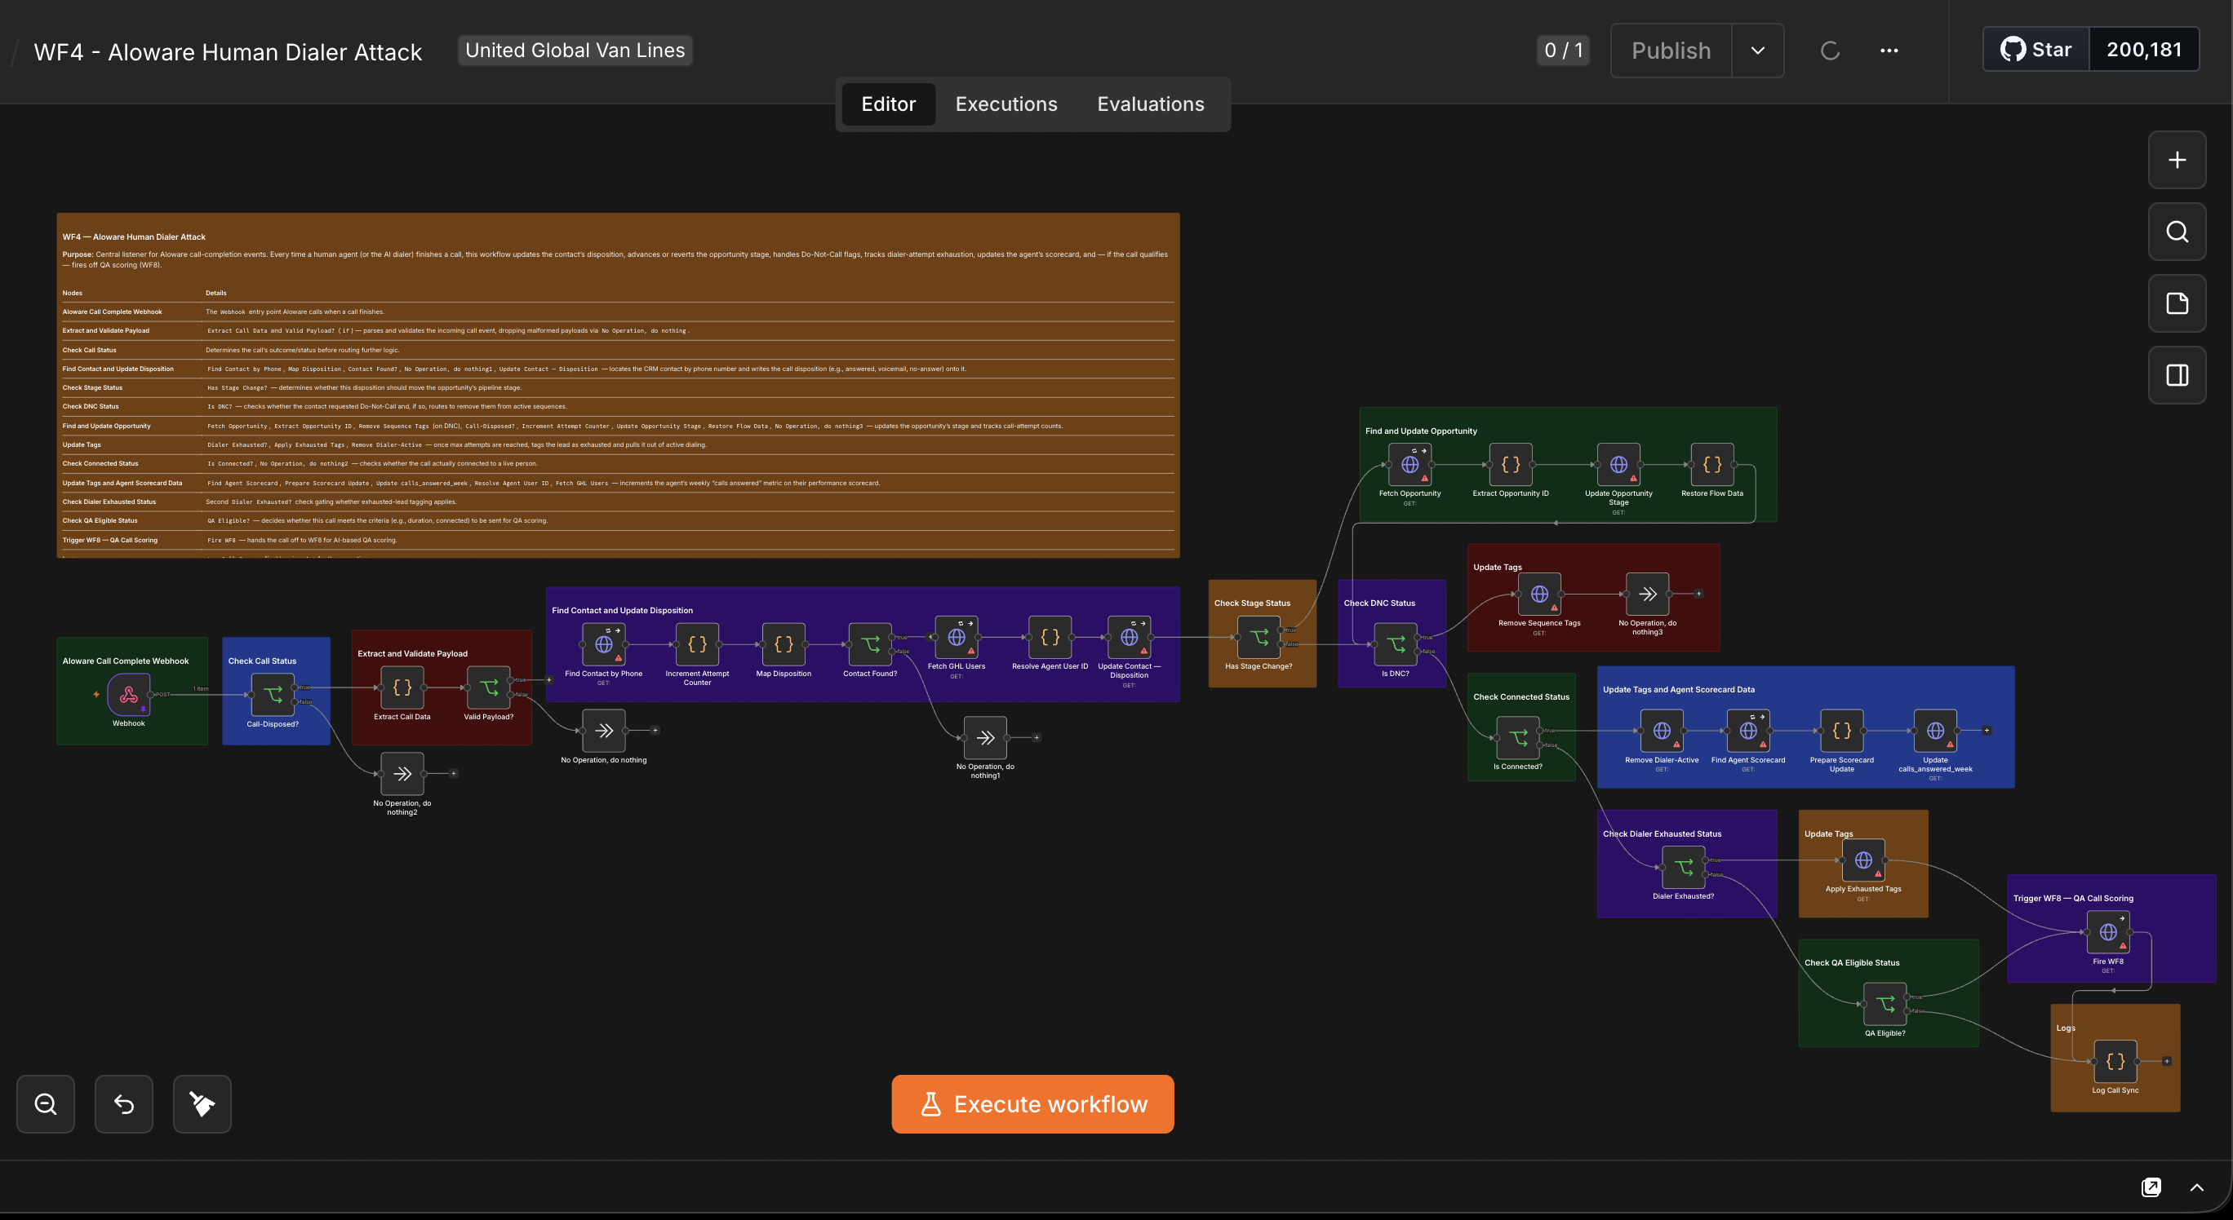Open the 200,181 star count link
This screenshot has height=1220, width=2233.
coord(2144,50)
